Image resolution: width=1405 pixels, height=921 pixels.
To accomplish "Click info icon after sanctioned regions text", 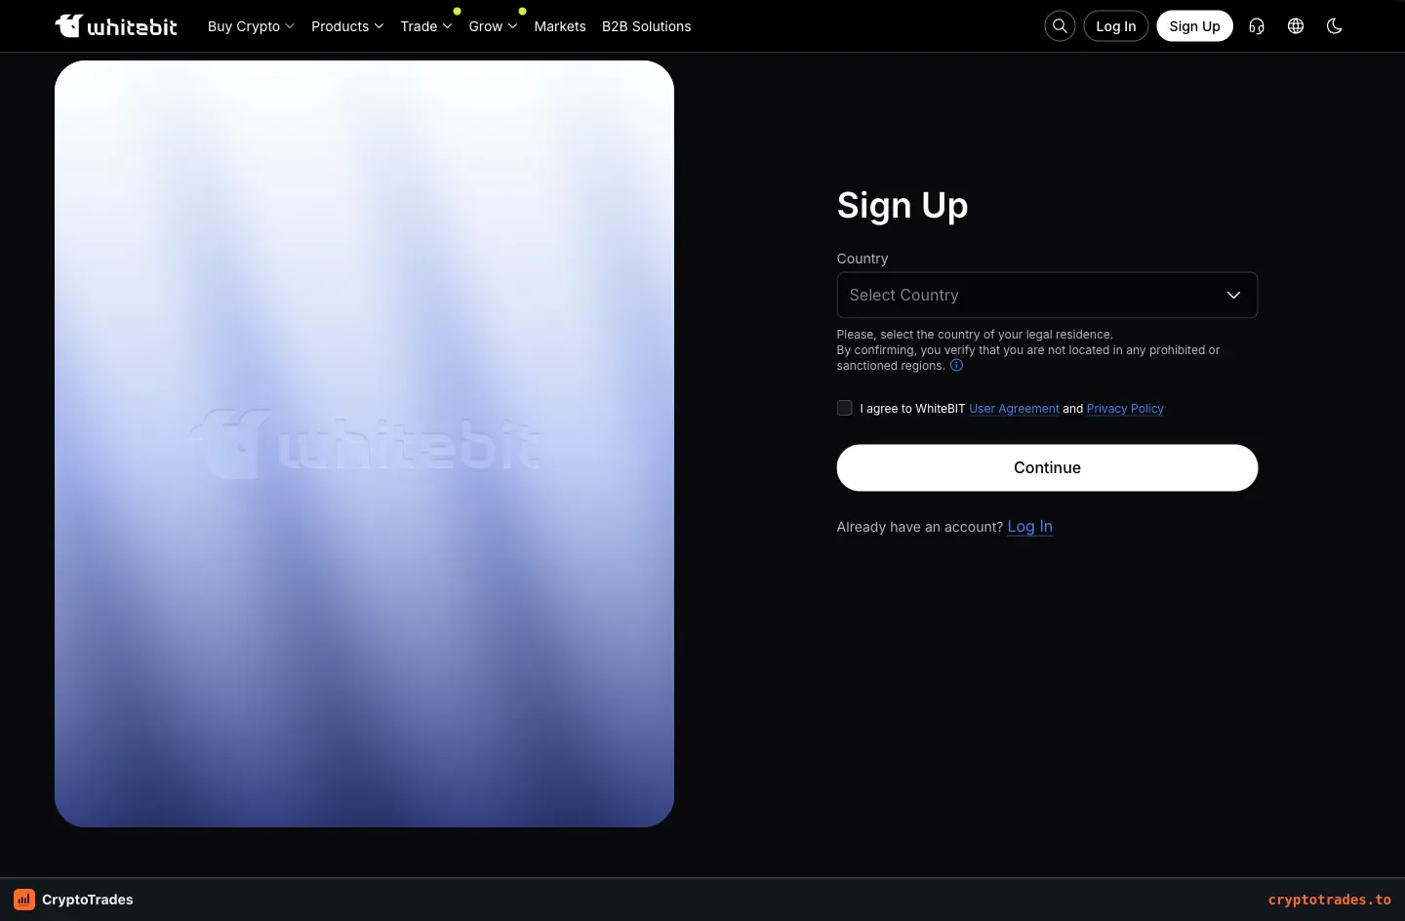I will click(957, 366).
